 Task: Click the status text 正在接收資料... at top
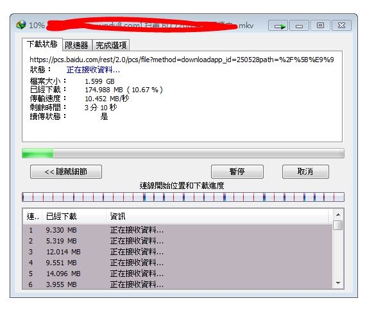click(93, 70)
